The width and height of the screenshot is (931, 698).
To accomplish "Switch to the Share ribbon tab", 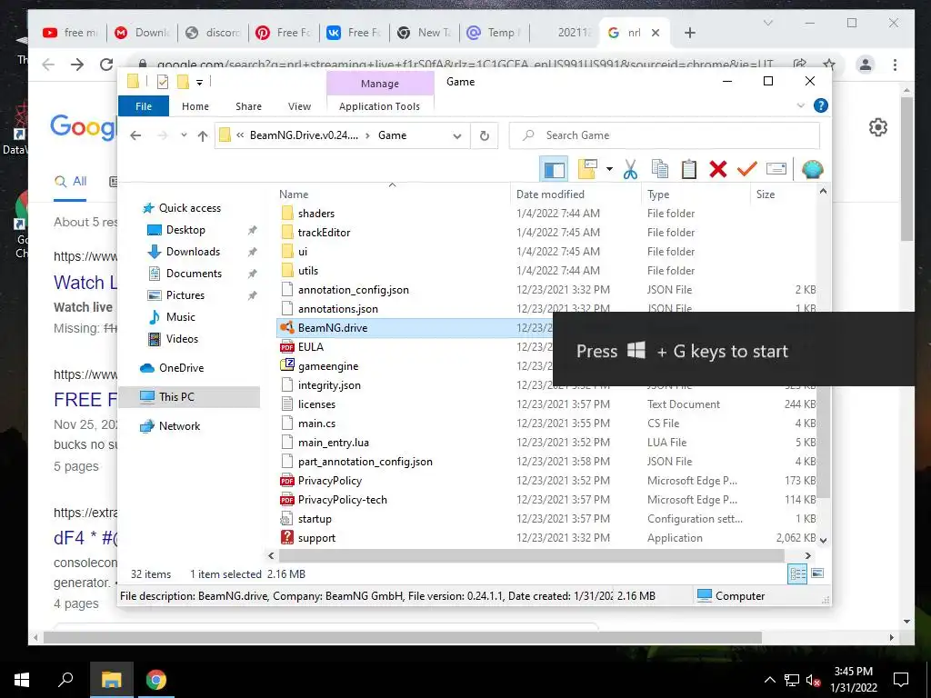I will click(x=248, y=106).
